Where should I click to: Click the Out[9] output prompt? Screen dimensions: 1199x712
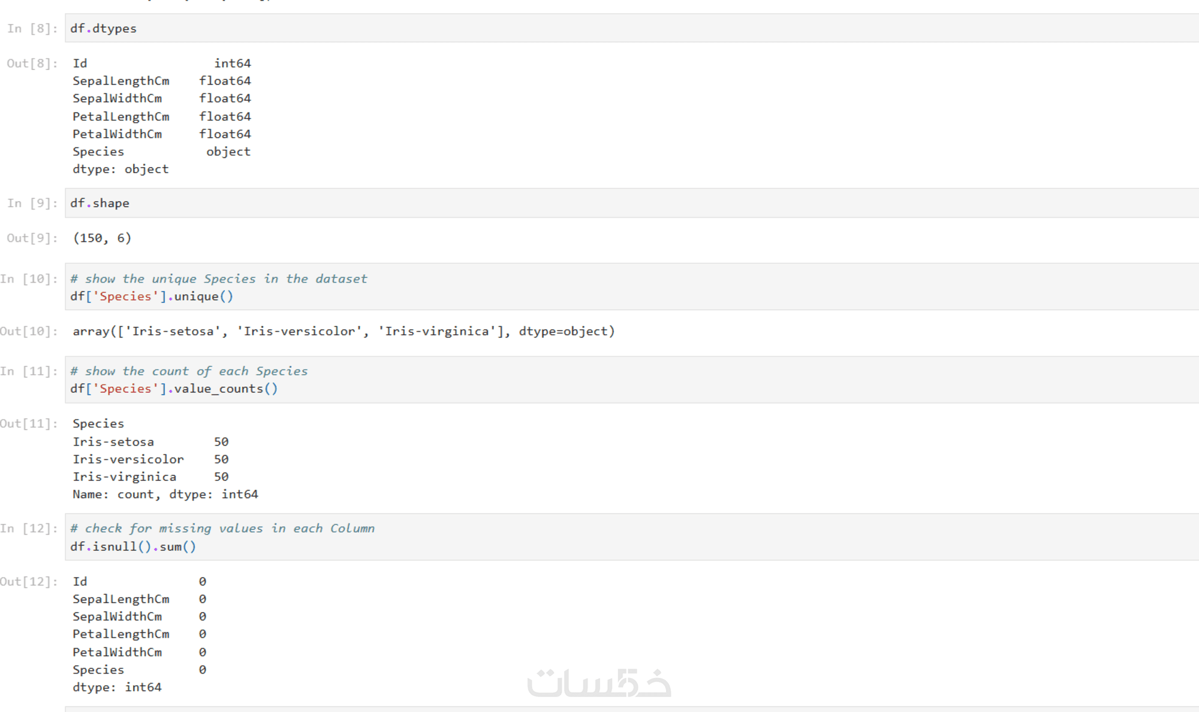[32, 238]
